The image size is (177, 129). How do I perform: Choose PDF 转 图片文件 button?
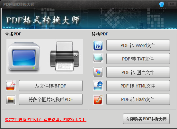click(138, 72)
